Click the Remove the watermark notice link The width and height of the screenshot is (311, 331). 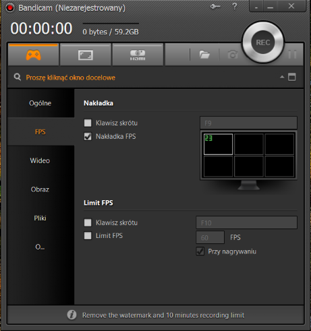click(x=163, y=315)
